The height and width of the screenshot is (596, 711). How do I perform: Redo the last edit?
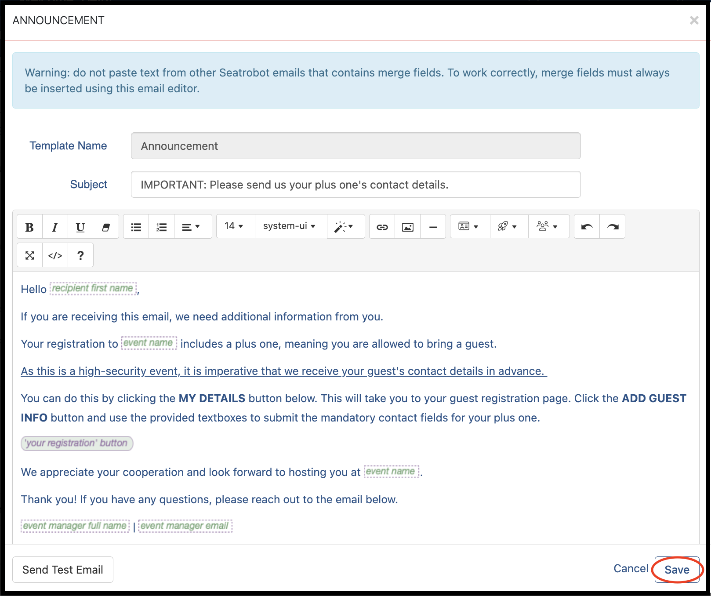coord(613,227)
